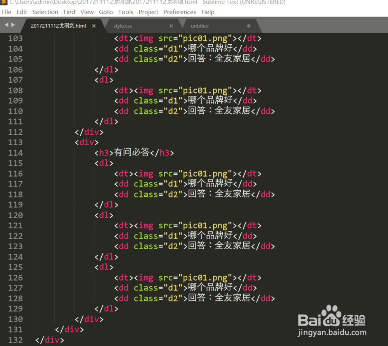Open the Selection menu

[x=45, y=12]
